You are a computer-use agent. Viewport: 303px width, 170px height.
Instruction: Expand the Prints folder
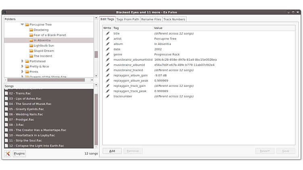coord(22,72)
